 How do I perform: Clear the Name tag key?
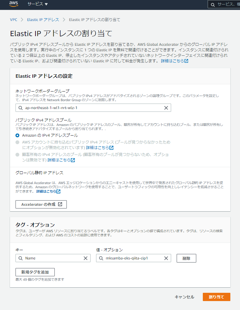(x=85, y=258)
